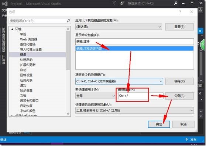Screen dimensions: 206x146
Task: Open the shortcut currently used by dropdown
Action: 135,111
